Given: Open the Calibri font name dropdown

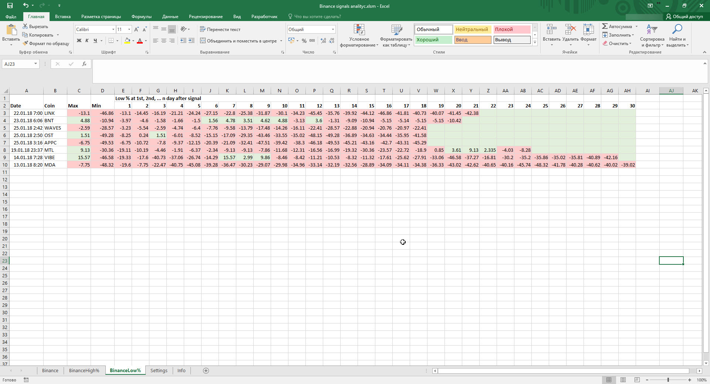Looking at the screenshot, I should point(113,30).
